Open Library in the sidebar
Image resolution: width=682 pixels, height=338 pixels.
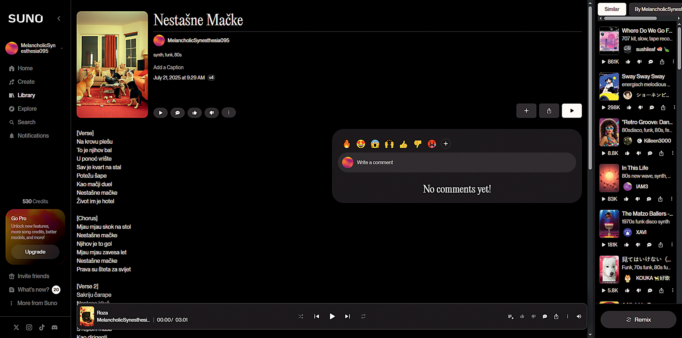coord(26,95)
